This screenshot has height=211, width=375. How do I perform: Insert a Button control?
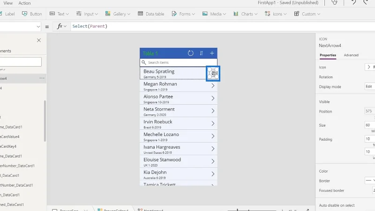32,14
